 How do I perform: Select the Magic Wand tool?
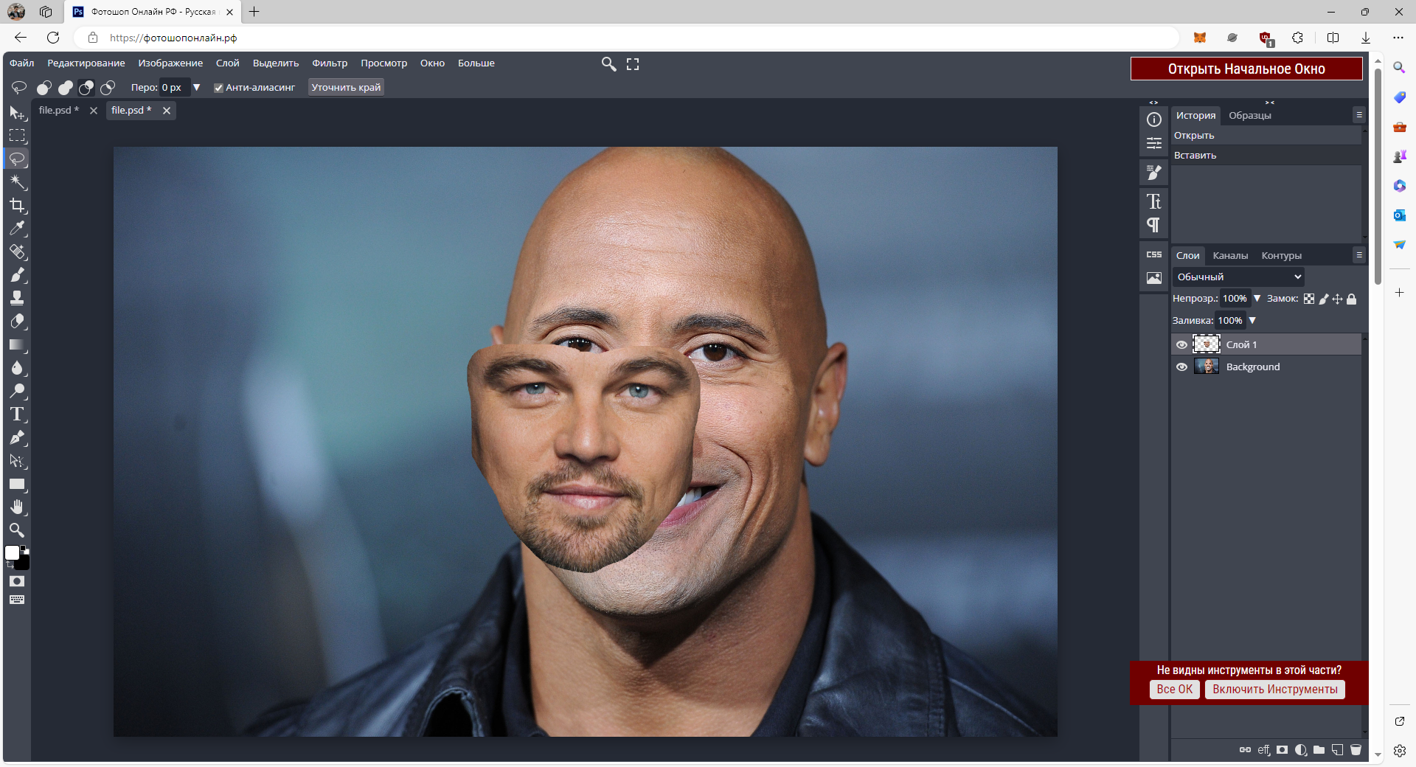(18, 182)
